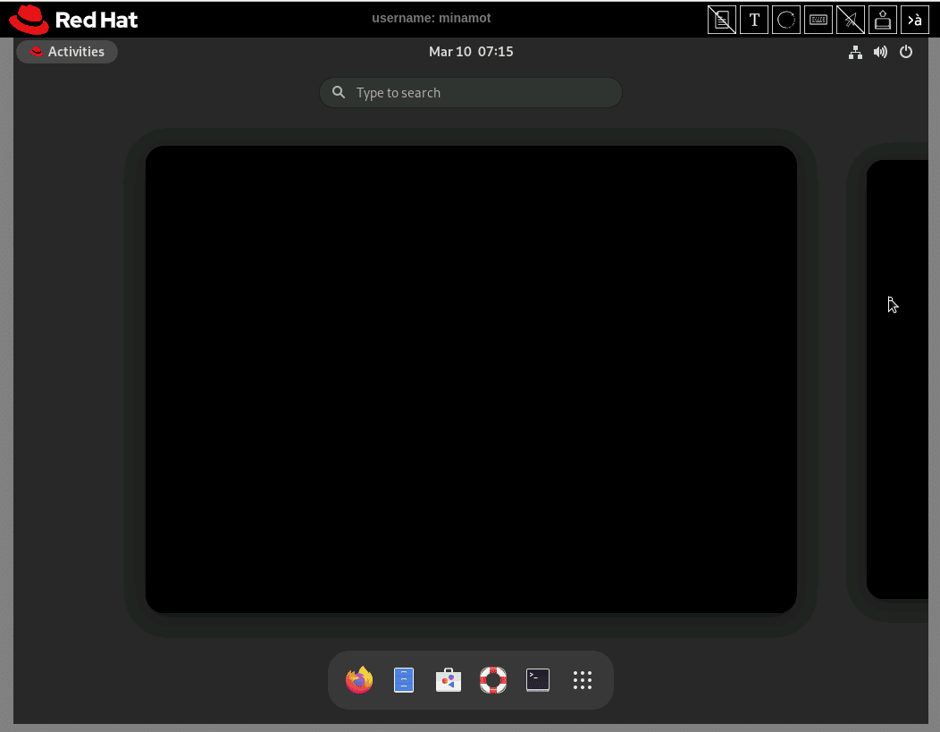Image resolution: width=940 pixels, height=732 pixels.
Task: Open the clock menu showing Mar 10 07:15
Action: coord(471,52)
